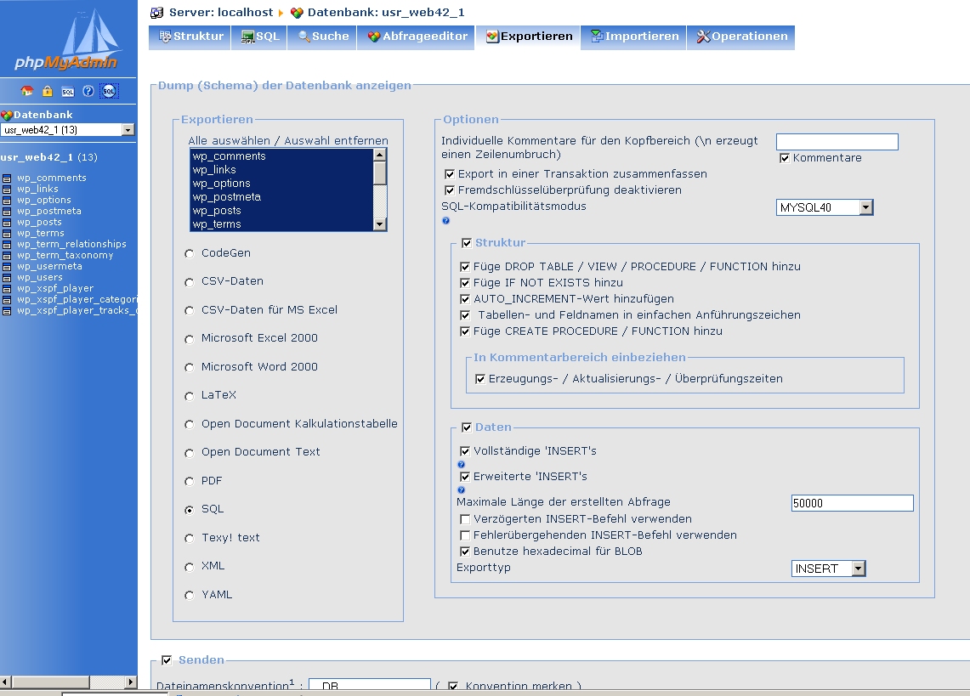Click table icon beside wp_users
970x696 pixels.
tap(7, 279)
